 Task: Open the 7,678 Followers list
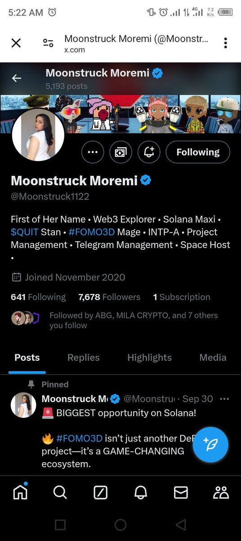point(109,297)
